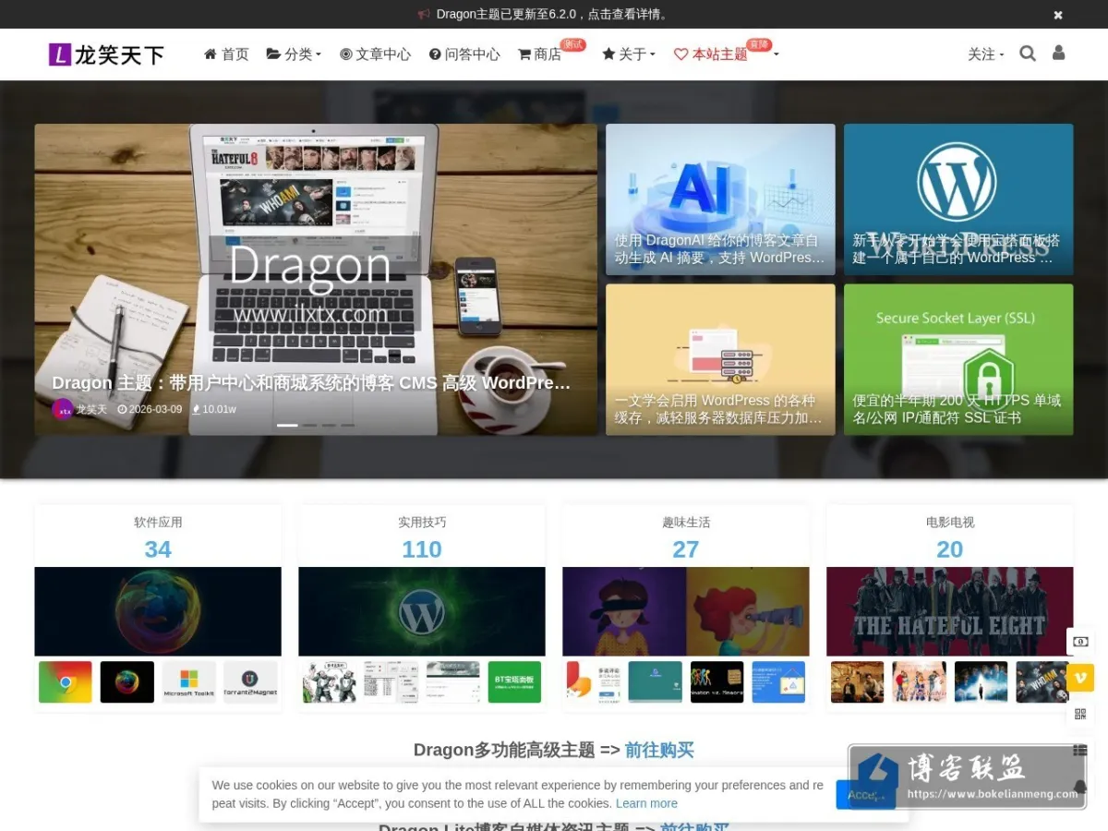Click the 龙笑天下 site logo
This screenshot has width=1108, height=831.
[106, 54]
